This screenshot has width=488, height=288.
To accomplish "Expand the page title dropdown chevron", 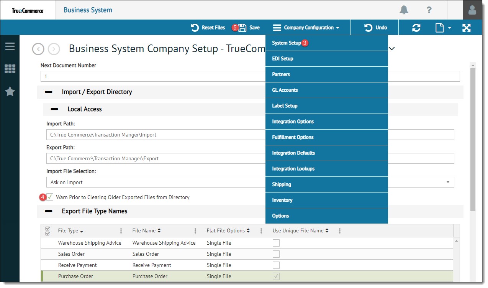I will coord(391,49).
